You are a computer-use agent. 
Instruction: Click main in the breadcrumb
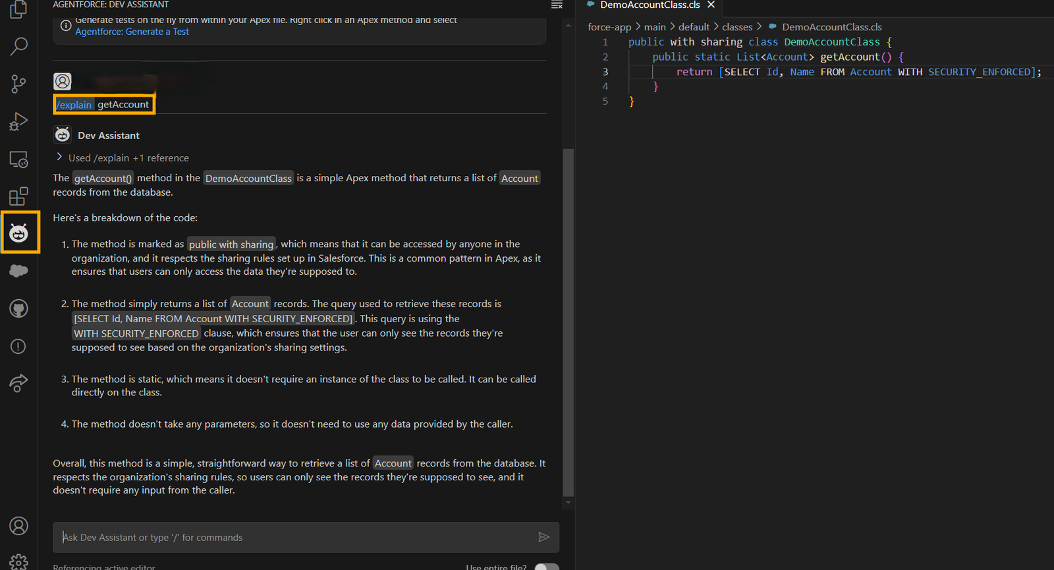point(655,27)
